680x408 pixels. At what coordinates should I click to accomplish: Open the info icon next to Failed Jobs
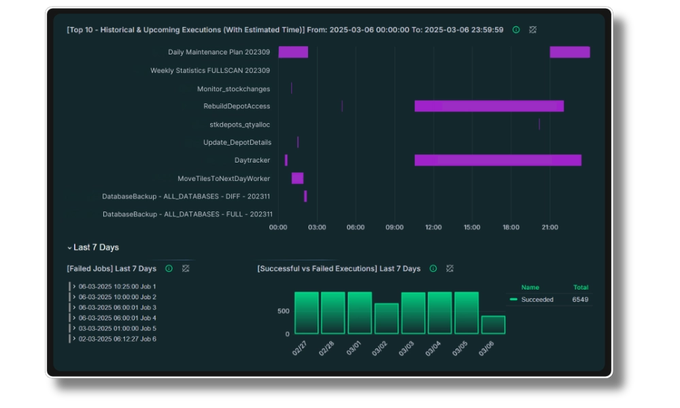click(169, 269)
